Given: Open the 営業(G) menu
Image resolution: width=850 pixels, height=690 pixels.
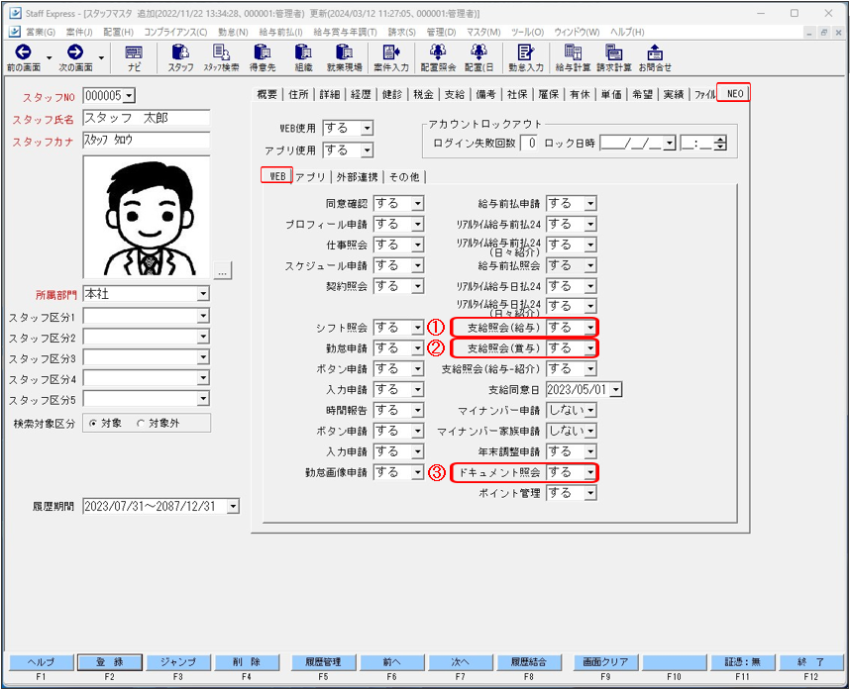Looking at the screenshot, I should click(40, 32).
